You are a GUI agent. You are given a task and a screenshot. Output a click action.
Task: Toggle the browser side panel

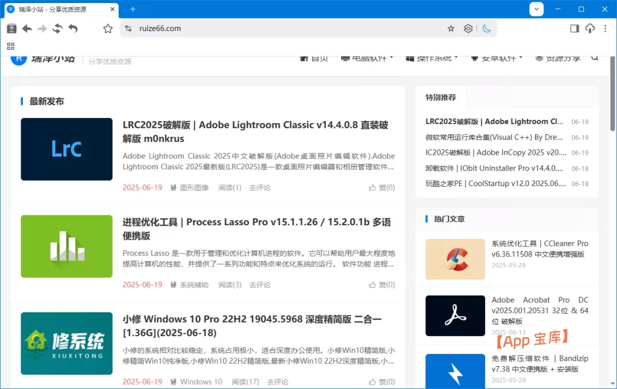click(574, 28)
